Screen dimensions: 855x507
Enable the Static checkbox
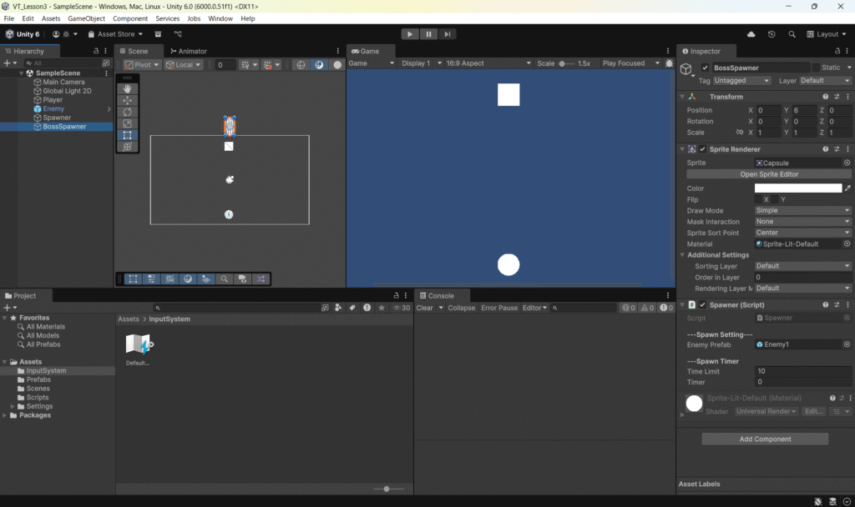pos(816,68)
